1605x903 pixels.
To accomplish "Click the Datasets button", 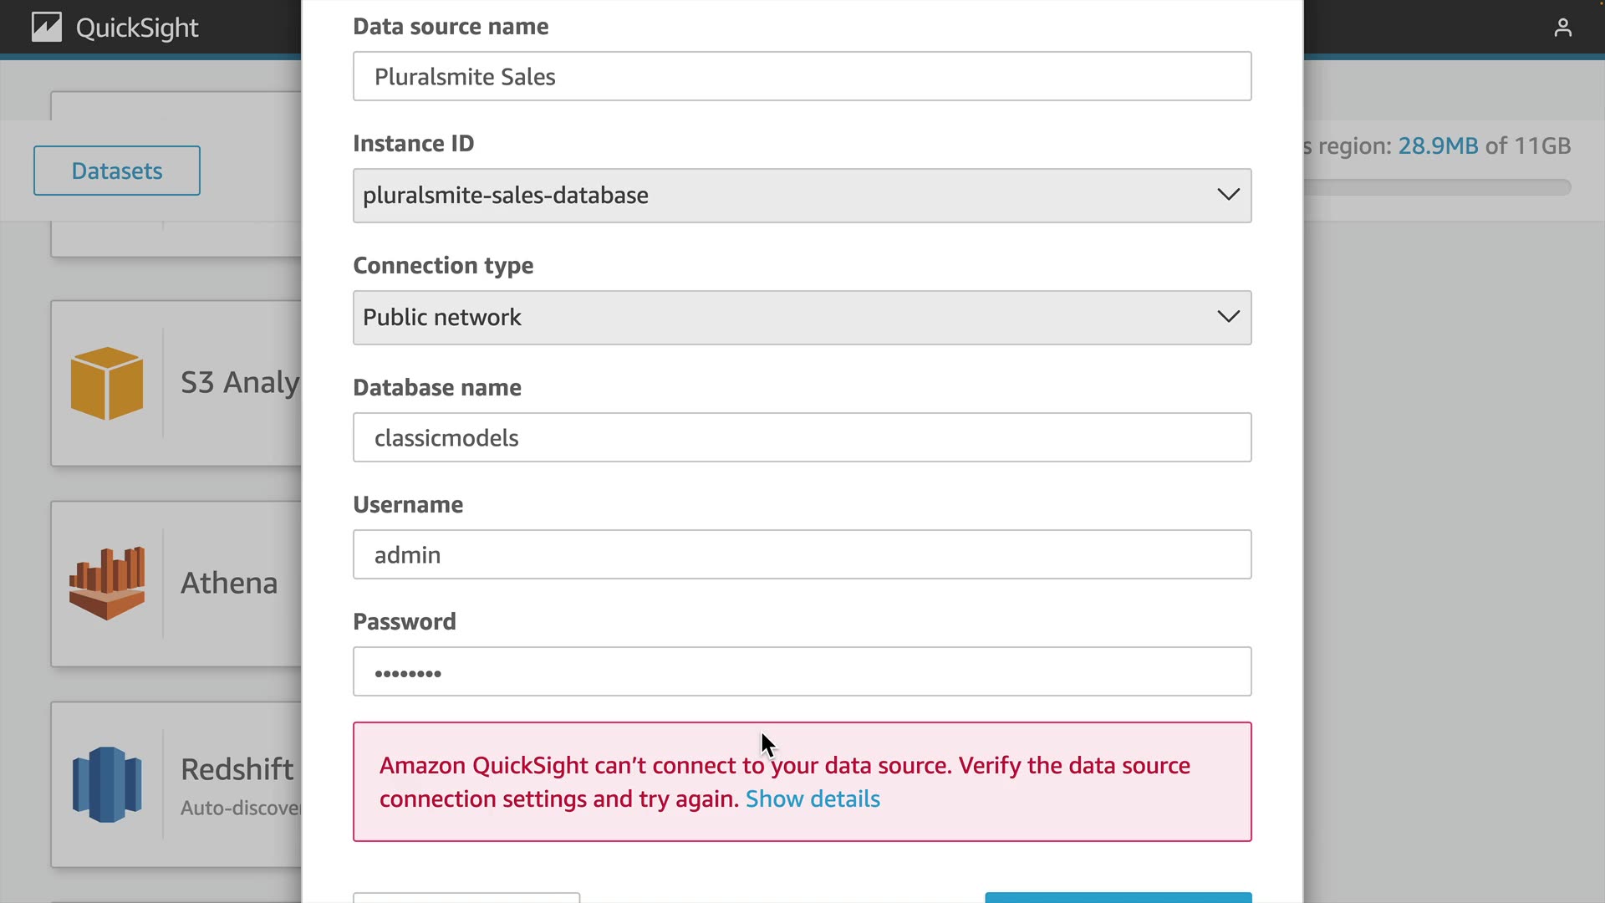I will tap(117, 171).
